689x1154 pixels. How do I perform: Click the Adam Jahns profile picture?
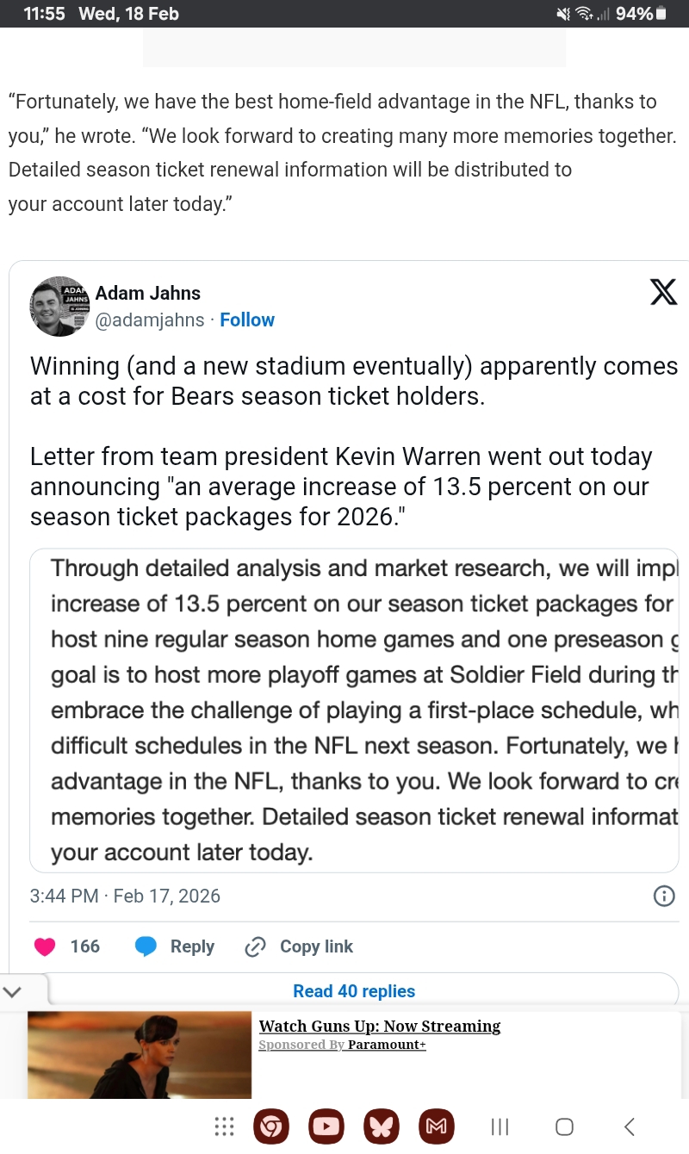click(59, 307)
